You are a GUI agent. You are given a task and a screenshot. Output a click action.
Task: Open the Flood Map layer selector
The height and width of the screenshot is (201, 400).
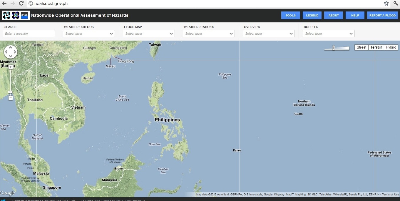(149, 34)
